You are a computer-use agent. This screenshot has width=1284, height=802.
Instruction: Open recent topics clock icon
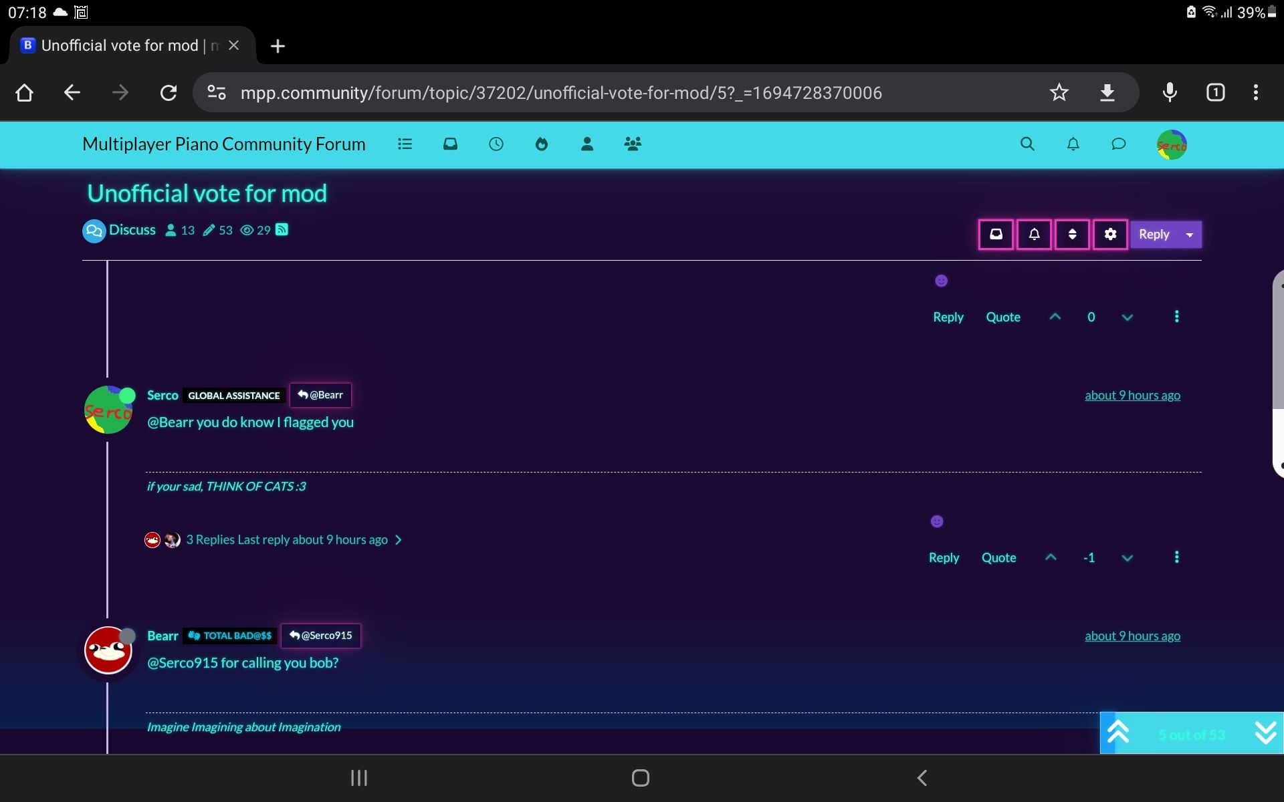point(496,144)
